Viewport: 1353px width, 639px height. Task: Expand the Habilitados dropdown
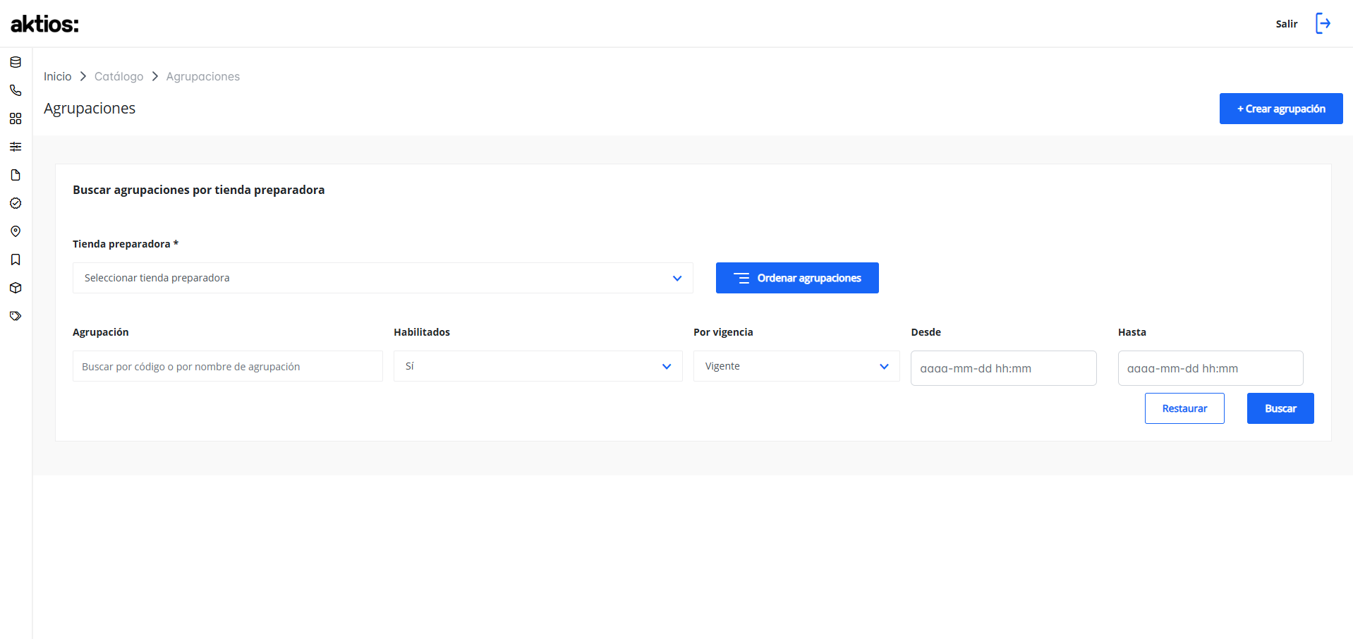tap(538, 366)
